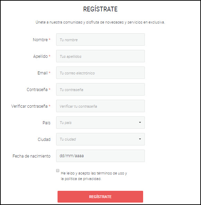Screen dimensions: 201x205
Task: Click the Fecha de nacimiento label
Action: (32, 156)
